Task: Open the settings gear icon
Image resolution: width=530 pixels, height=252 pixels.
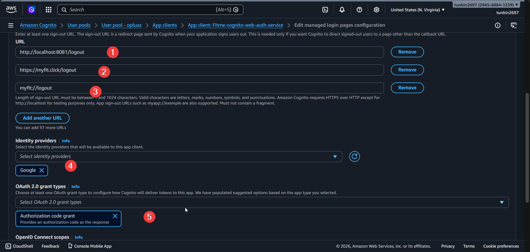Action: pos(376,9)
